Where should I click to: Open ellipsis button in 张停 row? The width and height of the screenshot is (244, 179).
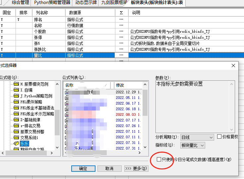coord(121,37)
